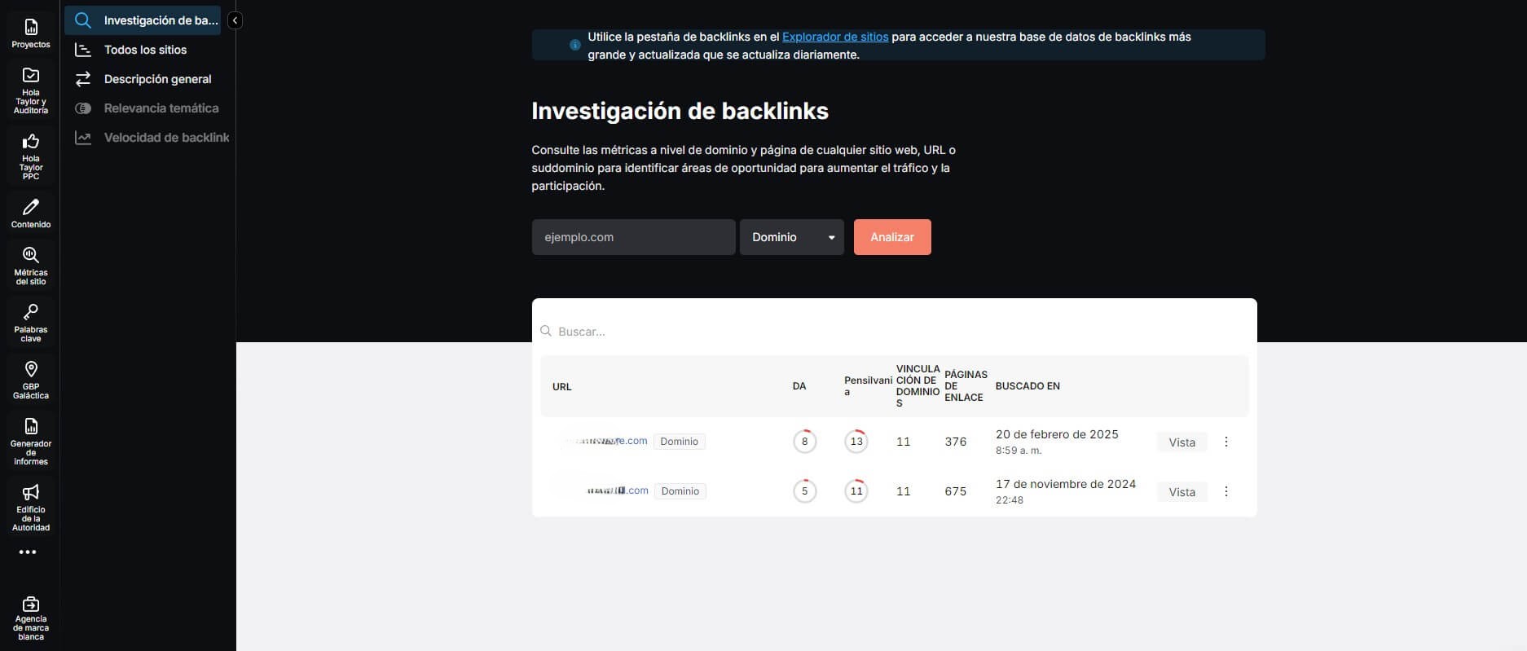Select Todos los sitios menu item
Image resolution: width=1527 pixels, height=651 pixels.
pos(145,50)
